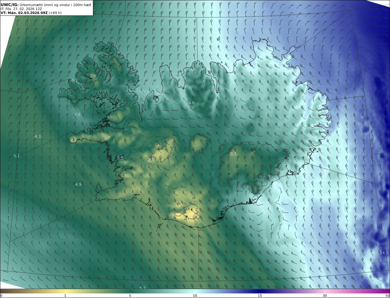390x298 pixels.
Task: Click the 'VT: Mán. 02.03.2026 09Z' valid time
Action: 24,13
